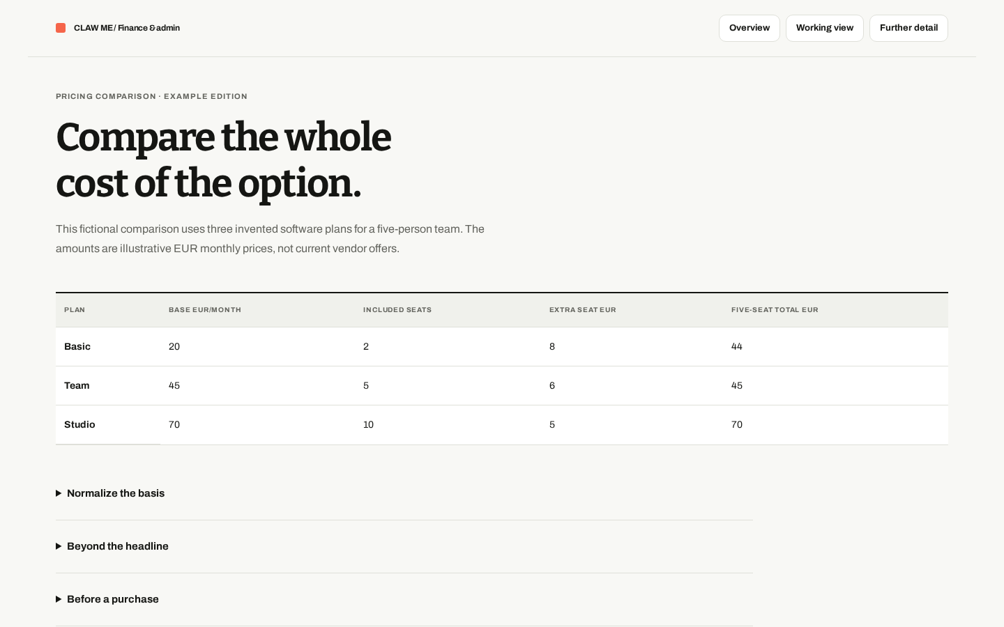Expand the Beyond the headline section

404,546
